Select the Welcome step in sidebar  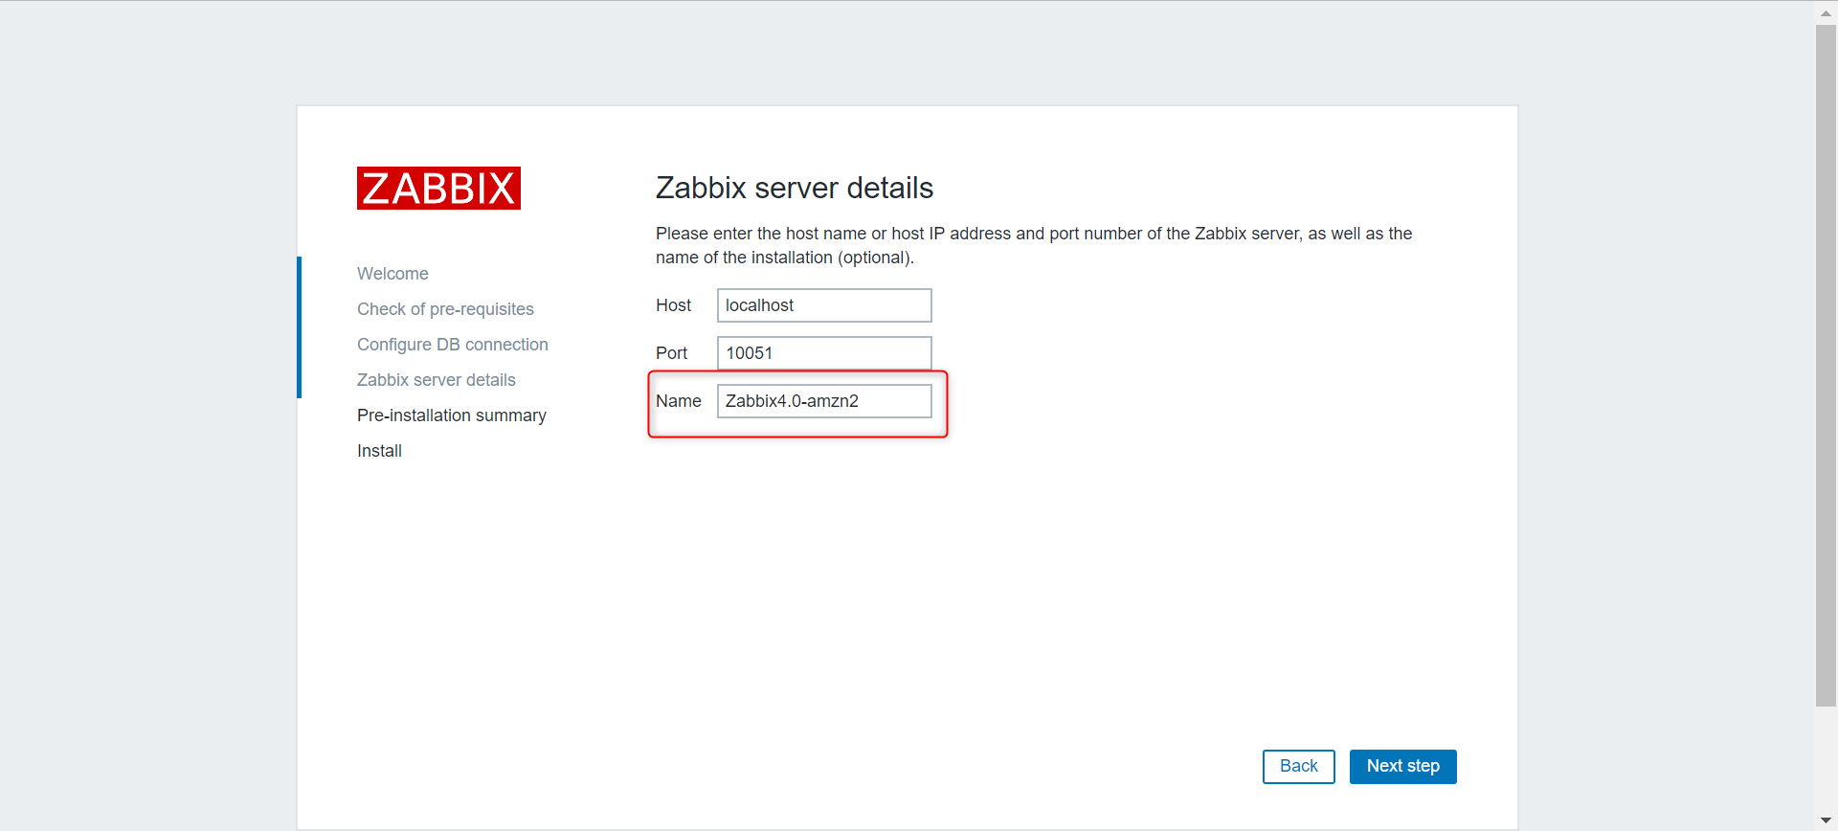[392, 274]
